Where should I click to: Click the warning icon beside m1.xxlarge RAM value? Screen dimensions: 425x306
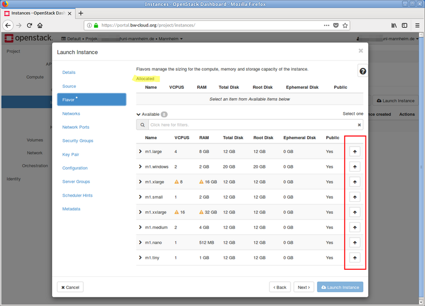pos(201,212)
